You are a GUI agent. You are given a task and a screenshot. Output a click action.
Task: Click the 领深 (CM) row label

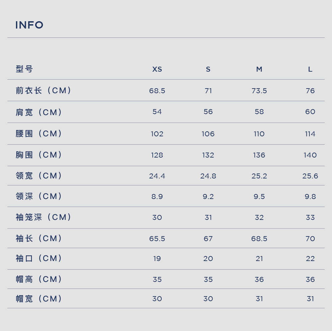tap(39, 196)
